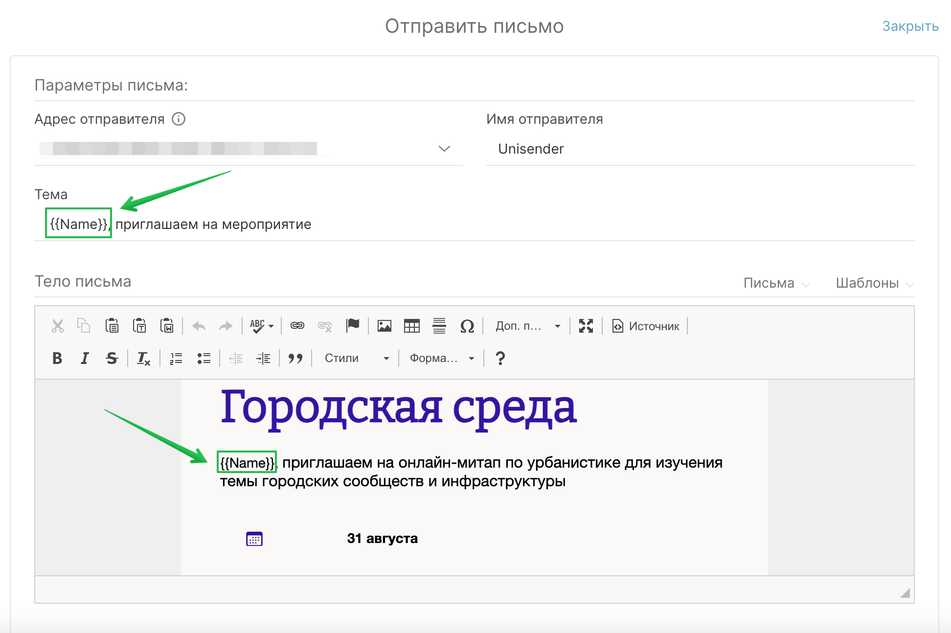
Task: Open spell check options arrow
Action: point(271,326)
